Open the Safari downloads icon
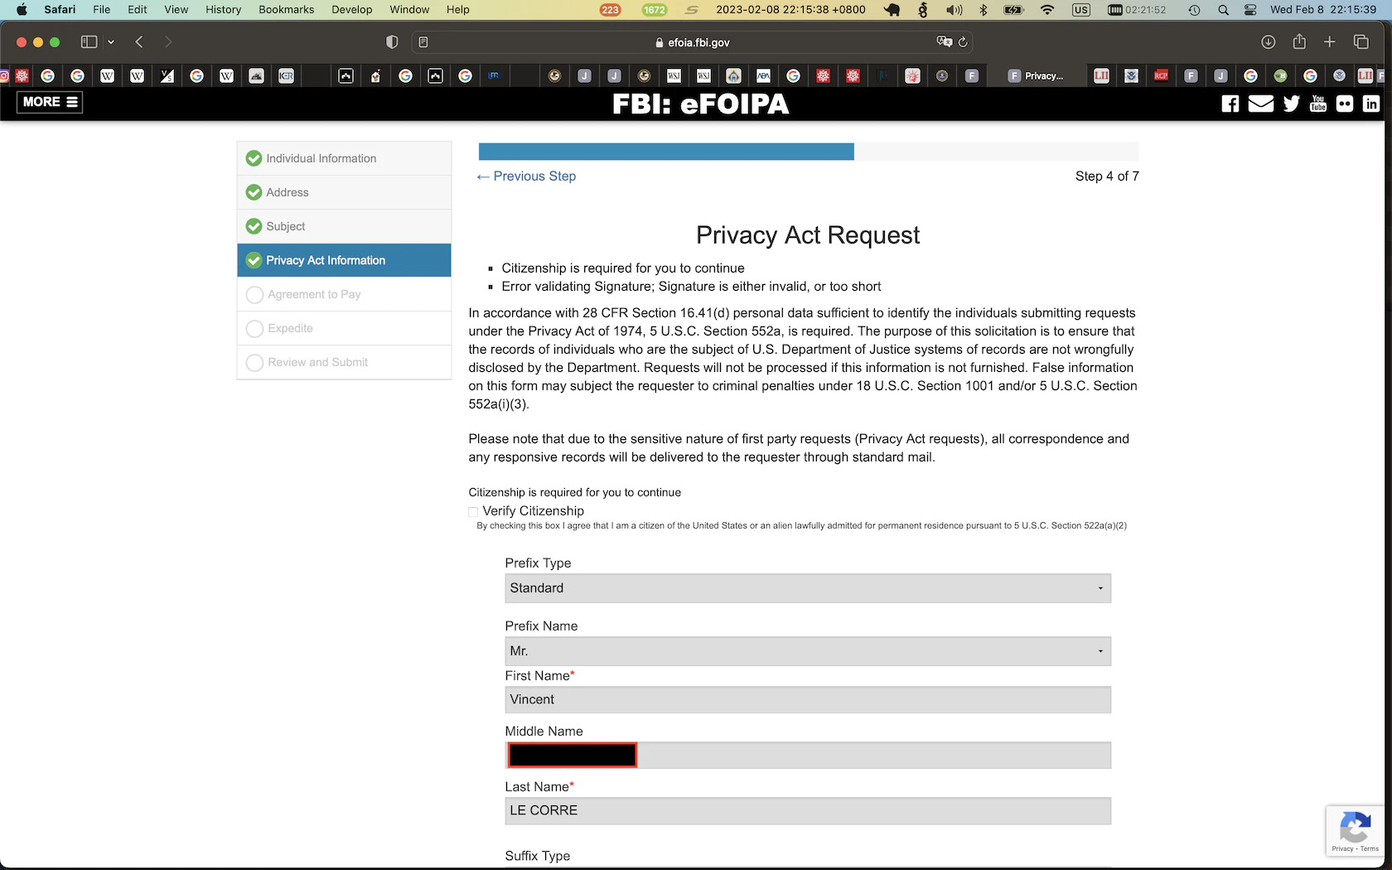This screenshot has width=1392, height=870. (1268, 42)
